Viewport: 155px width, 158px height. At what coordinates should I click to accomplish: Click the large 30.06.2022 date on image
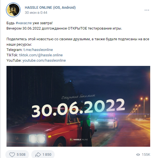point(78,108)
